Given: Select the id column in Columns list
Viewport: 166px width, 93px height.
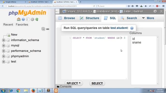Looking at the screenshot, I should pos(134,39).
